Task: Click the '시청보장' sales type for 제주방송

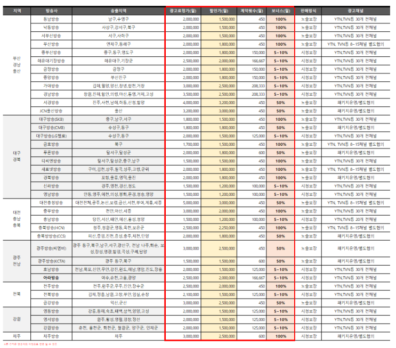Action: pyautogui.click(x=309, y=336)
